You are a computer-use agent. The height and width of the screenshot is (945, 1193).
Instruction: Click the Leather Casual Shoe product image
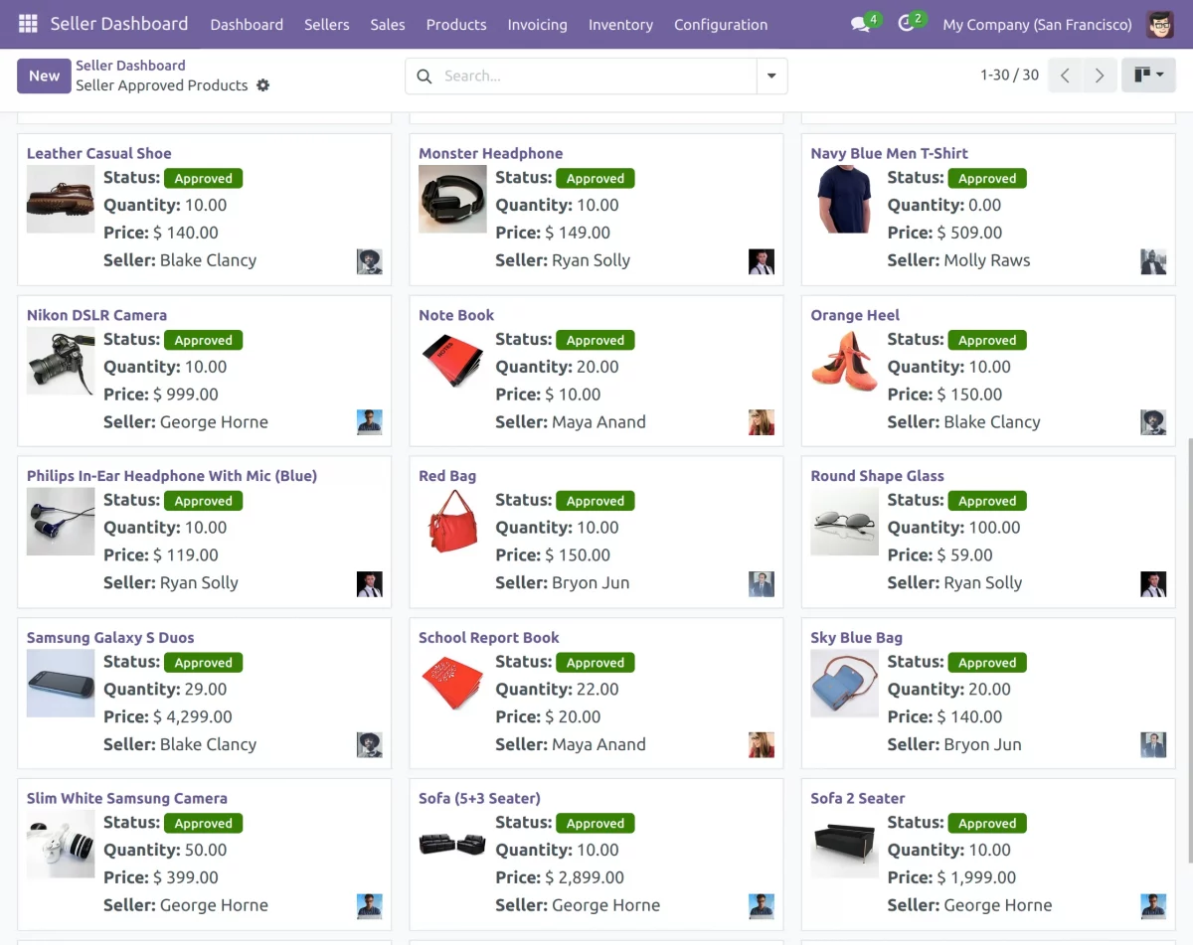61,199
